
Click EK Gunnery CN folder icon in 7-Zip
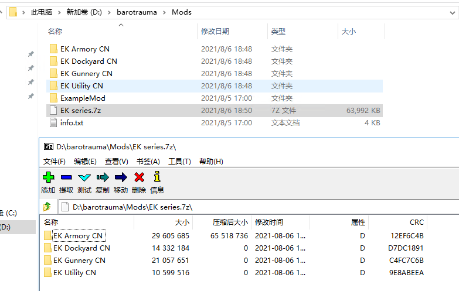(x=47, y=260)
